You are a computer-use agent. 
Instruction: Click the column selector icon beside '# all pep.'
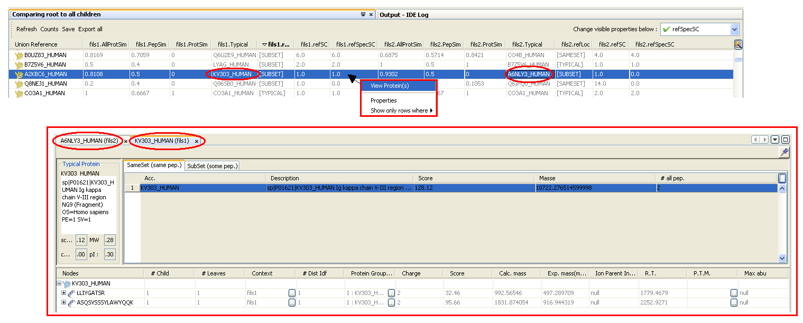782,179
